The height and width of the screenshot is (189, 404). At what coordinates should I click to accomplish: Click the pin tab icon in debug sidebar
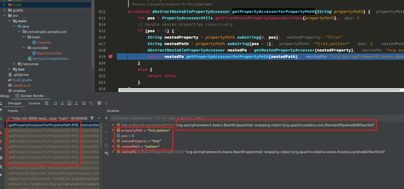click(x=1, y=175)
